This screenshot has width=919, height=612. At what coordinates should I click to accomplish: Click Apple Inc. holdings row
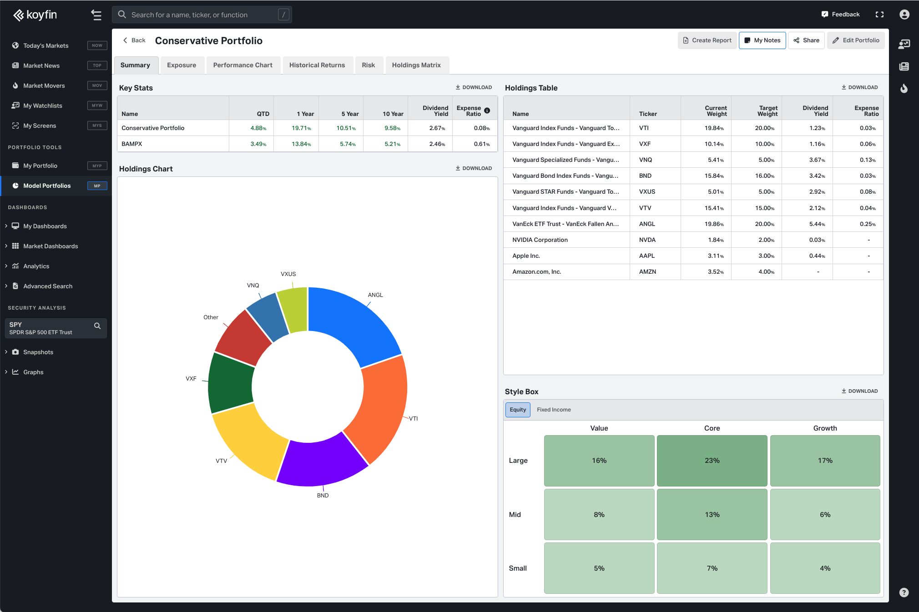point(693,256)
